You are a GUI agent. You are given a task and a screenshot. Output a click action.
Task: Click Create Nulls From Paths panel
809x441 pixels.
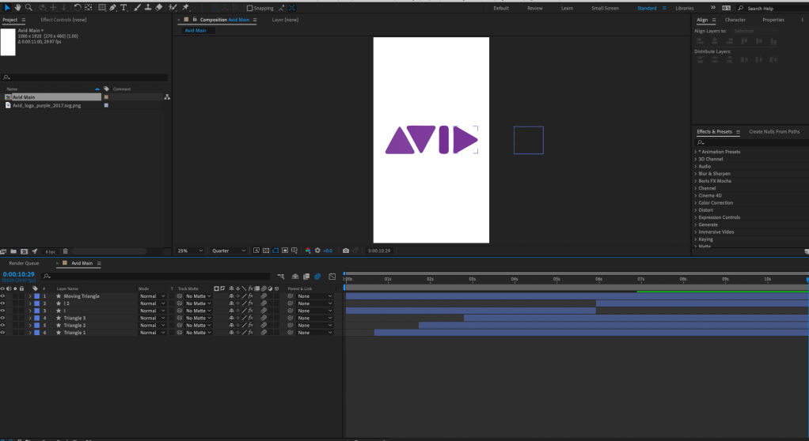pos(774,132)
